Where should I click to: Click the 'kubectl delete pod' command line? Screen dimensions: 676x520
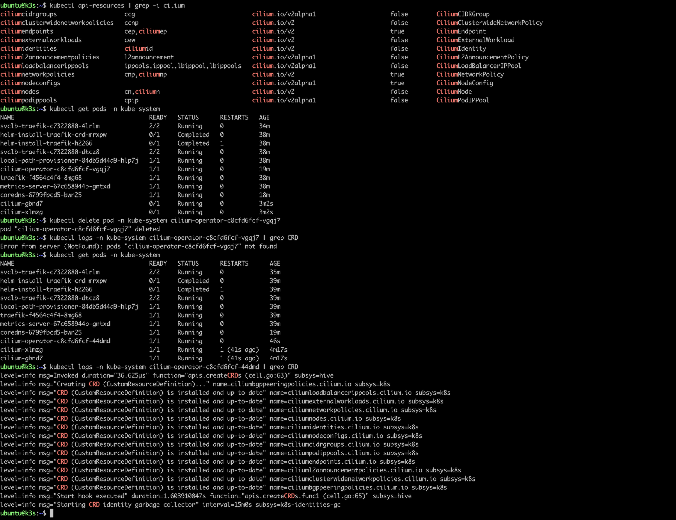(165, 220)
